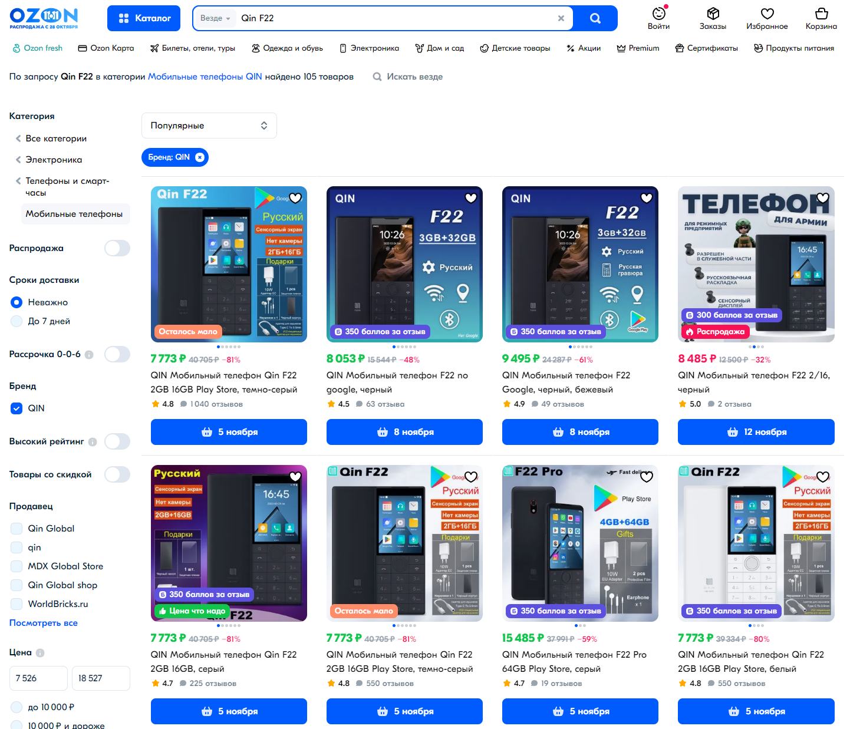
Task: Open Одежда и обувь section
Action: [287, 48]
